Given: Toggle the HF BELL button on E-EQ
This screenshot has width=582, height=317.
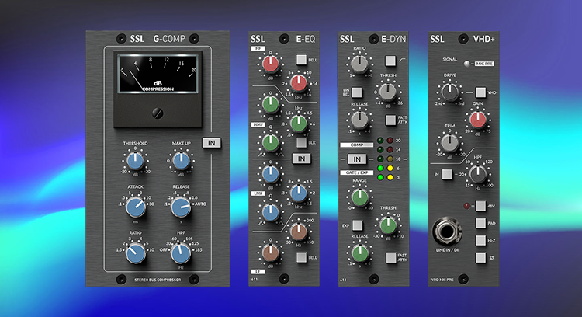Looking at the screenshot, I should (x=301, y=60).
